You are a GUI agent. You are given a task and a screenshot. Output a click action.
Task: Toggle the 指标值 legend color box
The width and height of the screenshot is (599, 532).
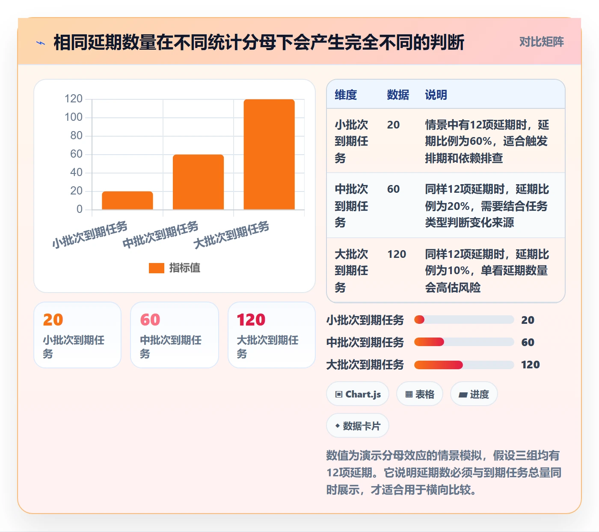tap(157, 268)
